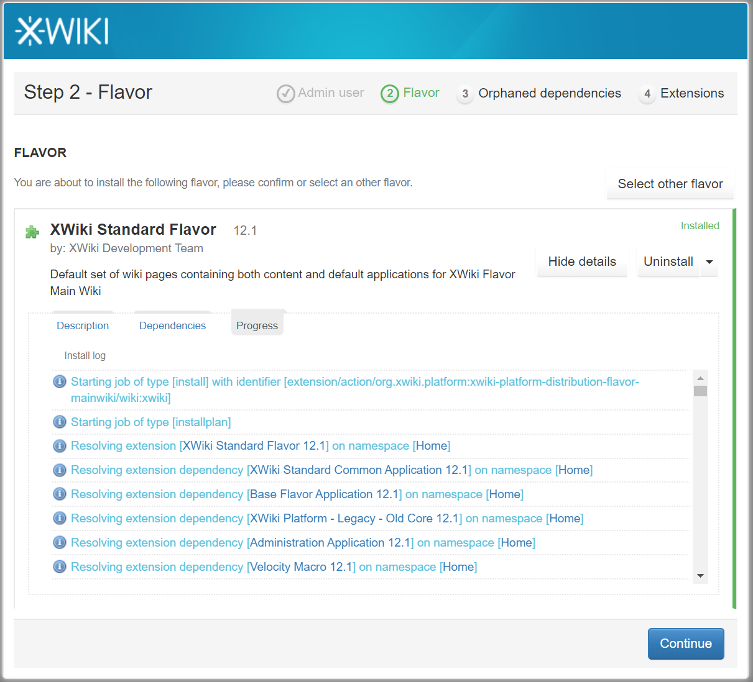Screen dimensions: 753x682
Task: Open the Dependencies tab
Action: [x=172, y=325]
